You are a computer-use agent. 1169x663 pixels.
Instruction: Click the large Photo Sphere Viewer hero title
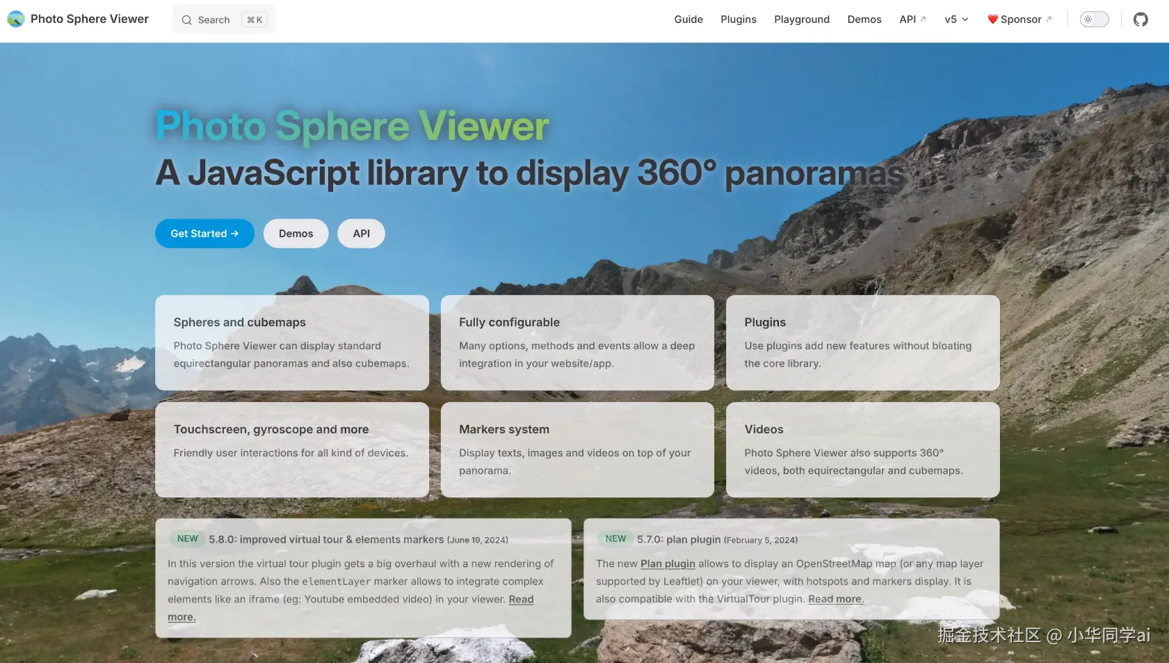tap(353, 126)
